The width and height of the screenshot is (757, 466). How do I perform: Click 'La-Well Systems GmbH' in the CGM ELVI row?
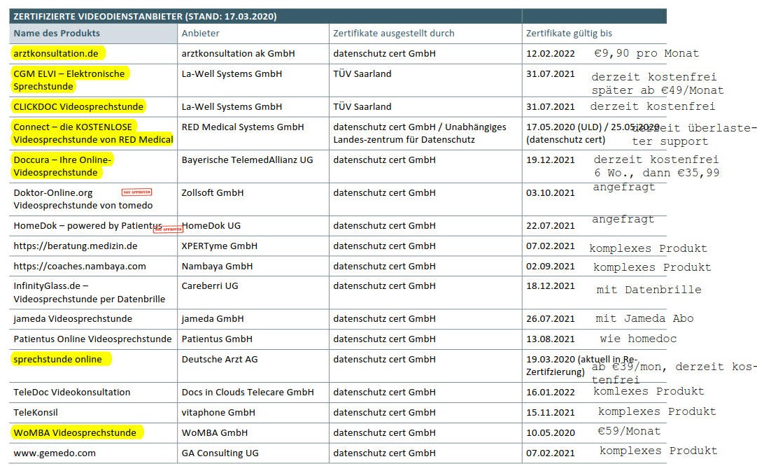232,74
